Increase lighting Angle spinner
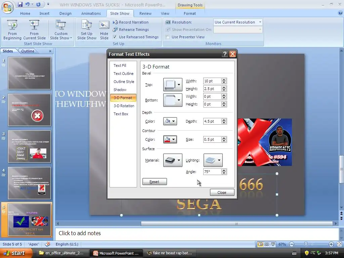 point(224,170)
